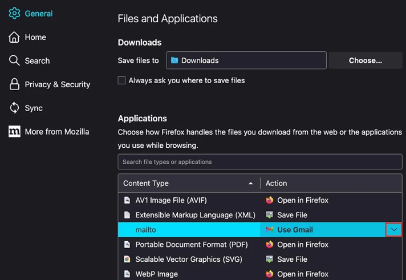Click the Search magnifier icon

14,60
